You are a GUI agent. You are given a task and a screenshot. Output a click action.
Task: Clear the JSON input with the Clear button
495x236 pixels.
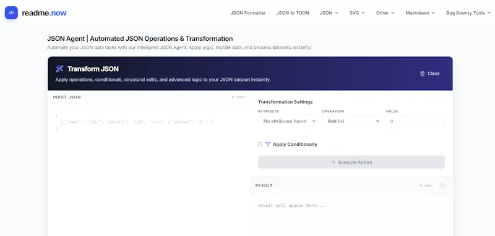(x=429, y=74)
